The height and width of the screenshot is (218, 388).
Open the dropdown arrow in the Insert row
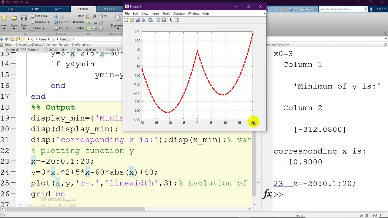coord(105,16)
